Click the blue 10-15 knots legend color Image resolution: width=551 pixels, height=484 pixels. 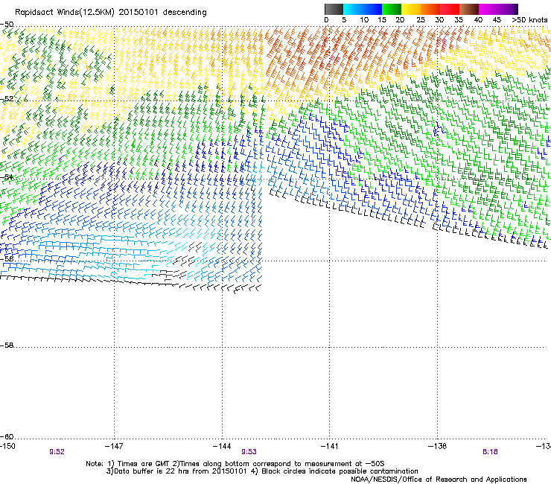tap(372, 9)
